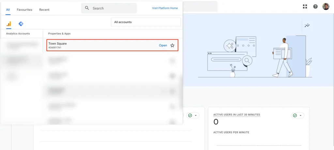Click Active Users in Last 30 Minutes label
334x150 pixels.
pyautogui.click(x=237, y=115)
